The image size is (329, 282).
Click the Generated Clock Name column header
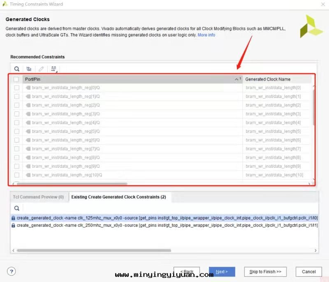pyautogui.click(x=268, y=79)
